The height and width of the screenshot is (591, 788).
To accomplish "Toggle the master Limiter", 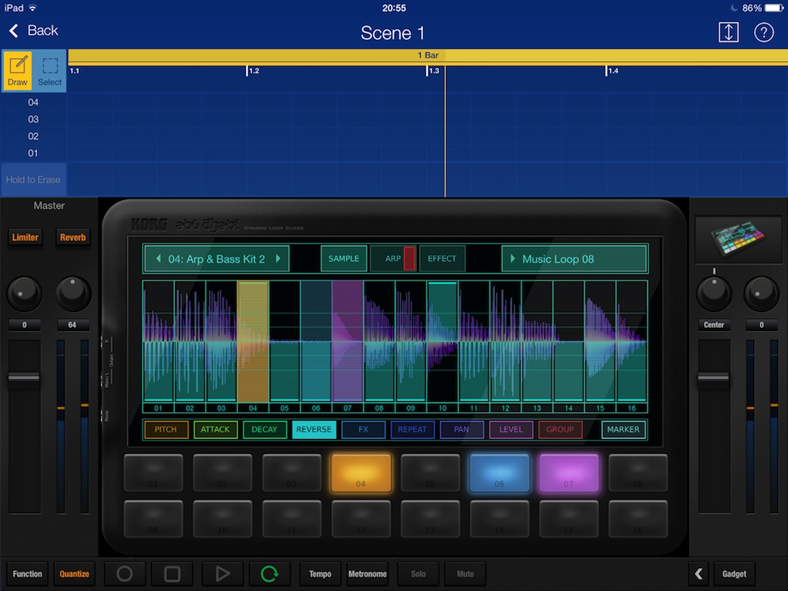I will coord(25,237).
